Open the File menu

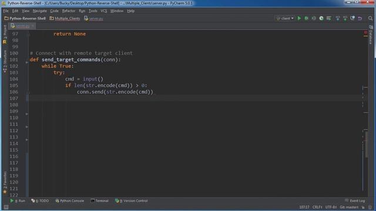[x=6, y=11]
